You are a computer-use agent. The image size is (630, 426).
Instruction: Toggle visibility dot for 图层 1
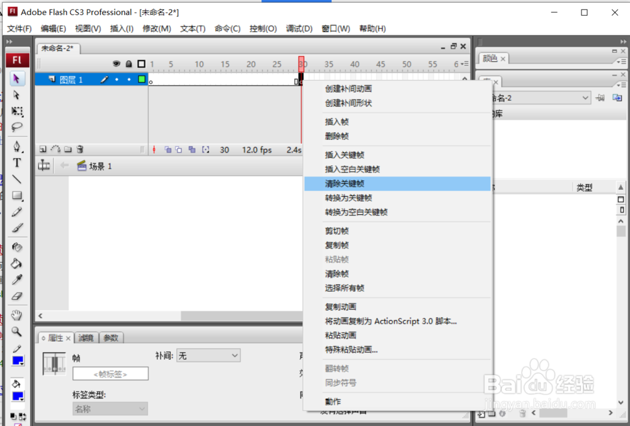(117, 79)
